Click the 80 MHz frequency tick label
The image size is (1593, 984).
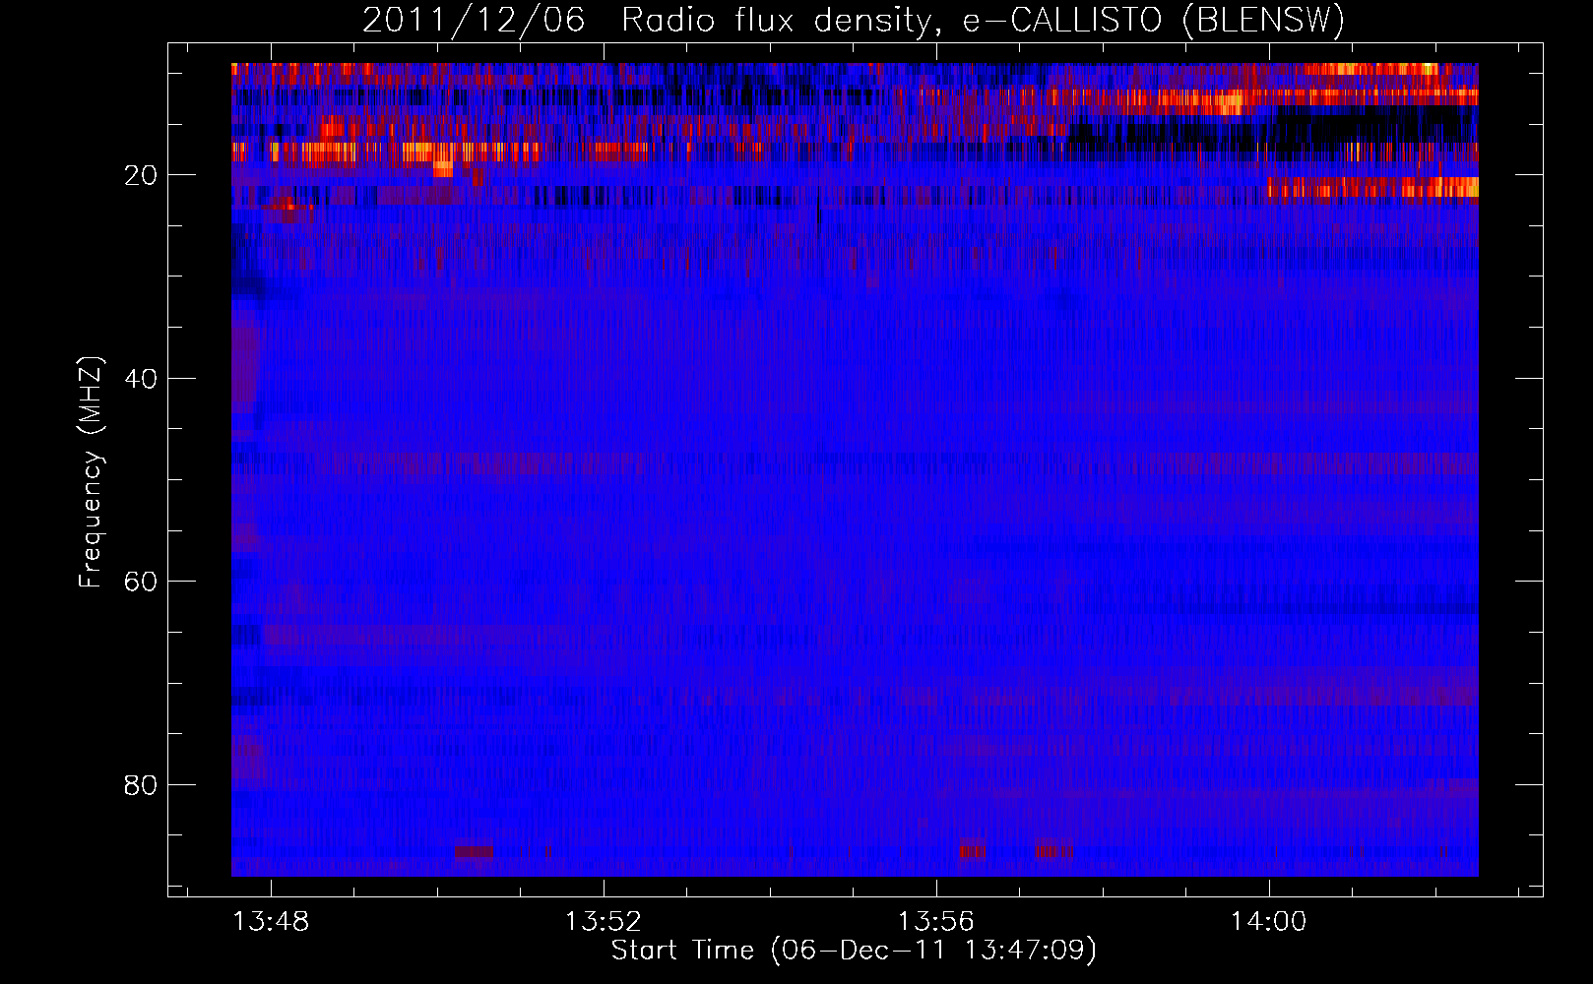pos(141,785)
